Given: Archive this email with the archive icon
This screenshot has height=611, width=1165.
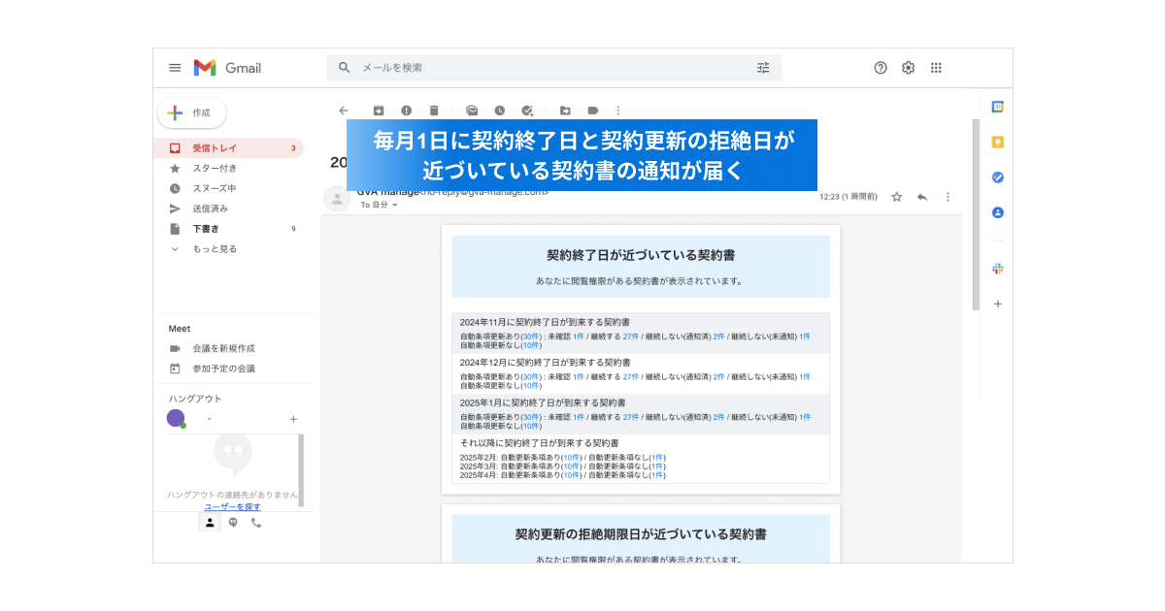Looking at the screenshot, I should 379,111.
